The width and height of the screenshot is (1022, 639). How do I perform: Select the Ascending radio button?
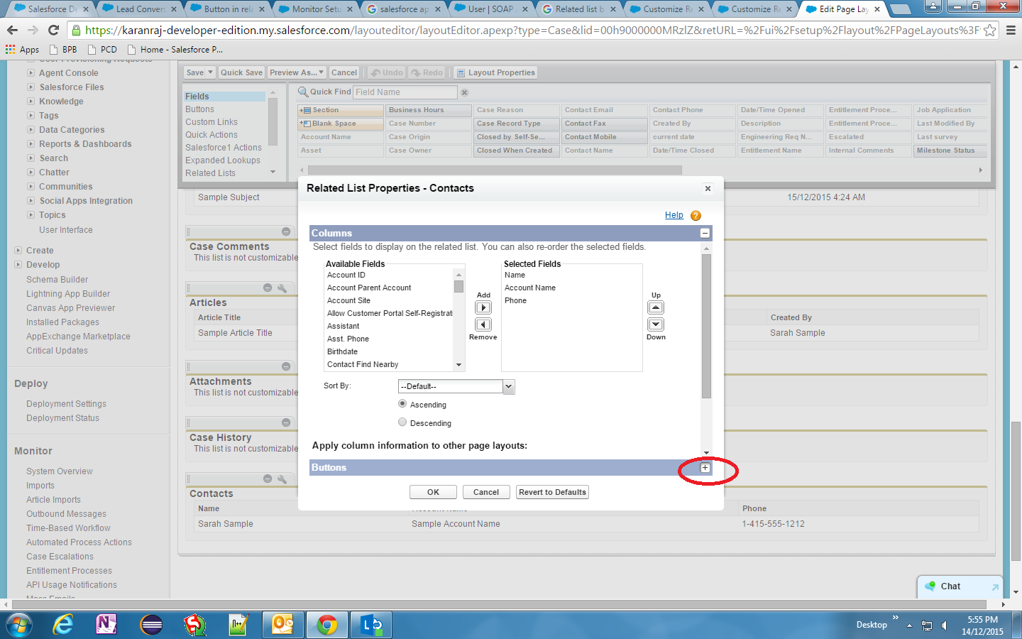click(402, 404)
